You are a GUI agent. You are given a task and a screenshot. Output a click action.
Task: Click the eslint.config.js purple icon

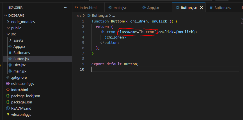click(8, 84)
